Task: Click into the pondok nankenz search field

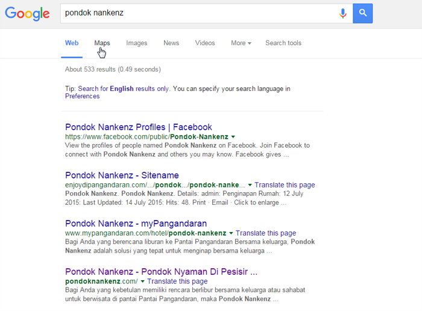Action: tap(199, 13)
